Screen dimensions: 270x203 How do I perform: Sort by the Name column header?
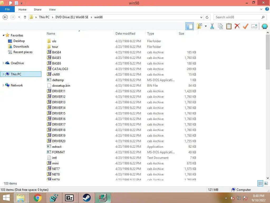51,34
